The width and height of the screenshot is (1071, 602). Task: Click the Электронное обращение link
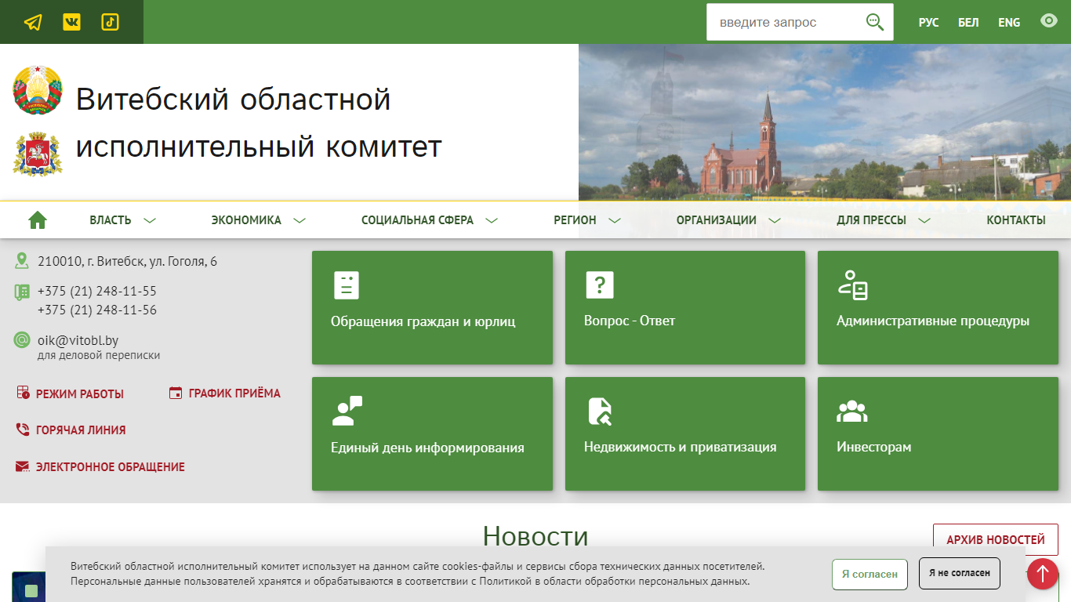111,467
